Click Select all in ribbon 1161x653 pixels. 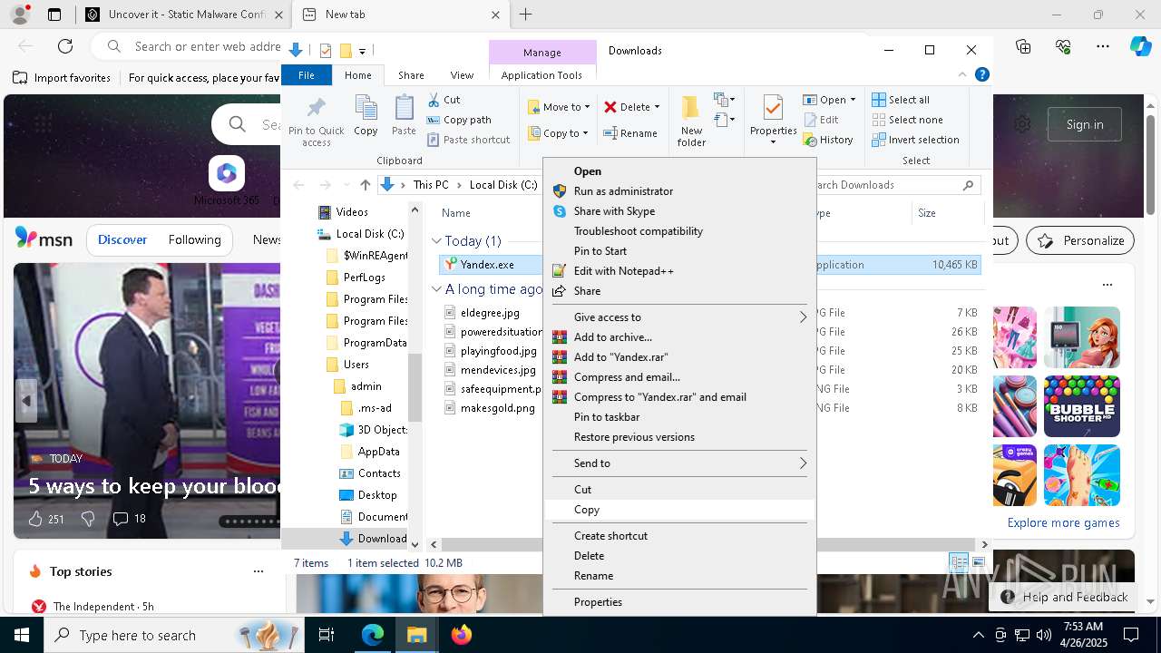coord(901,100)
